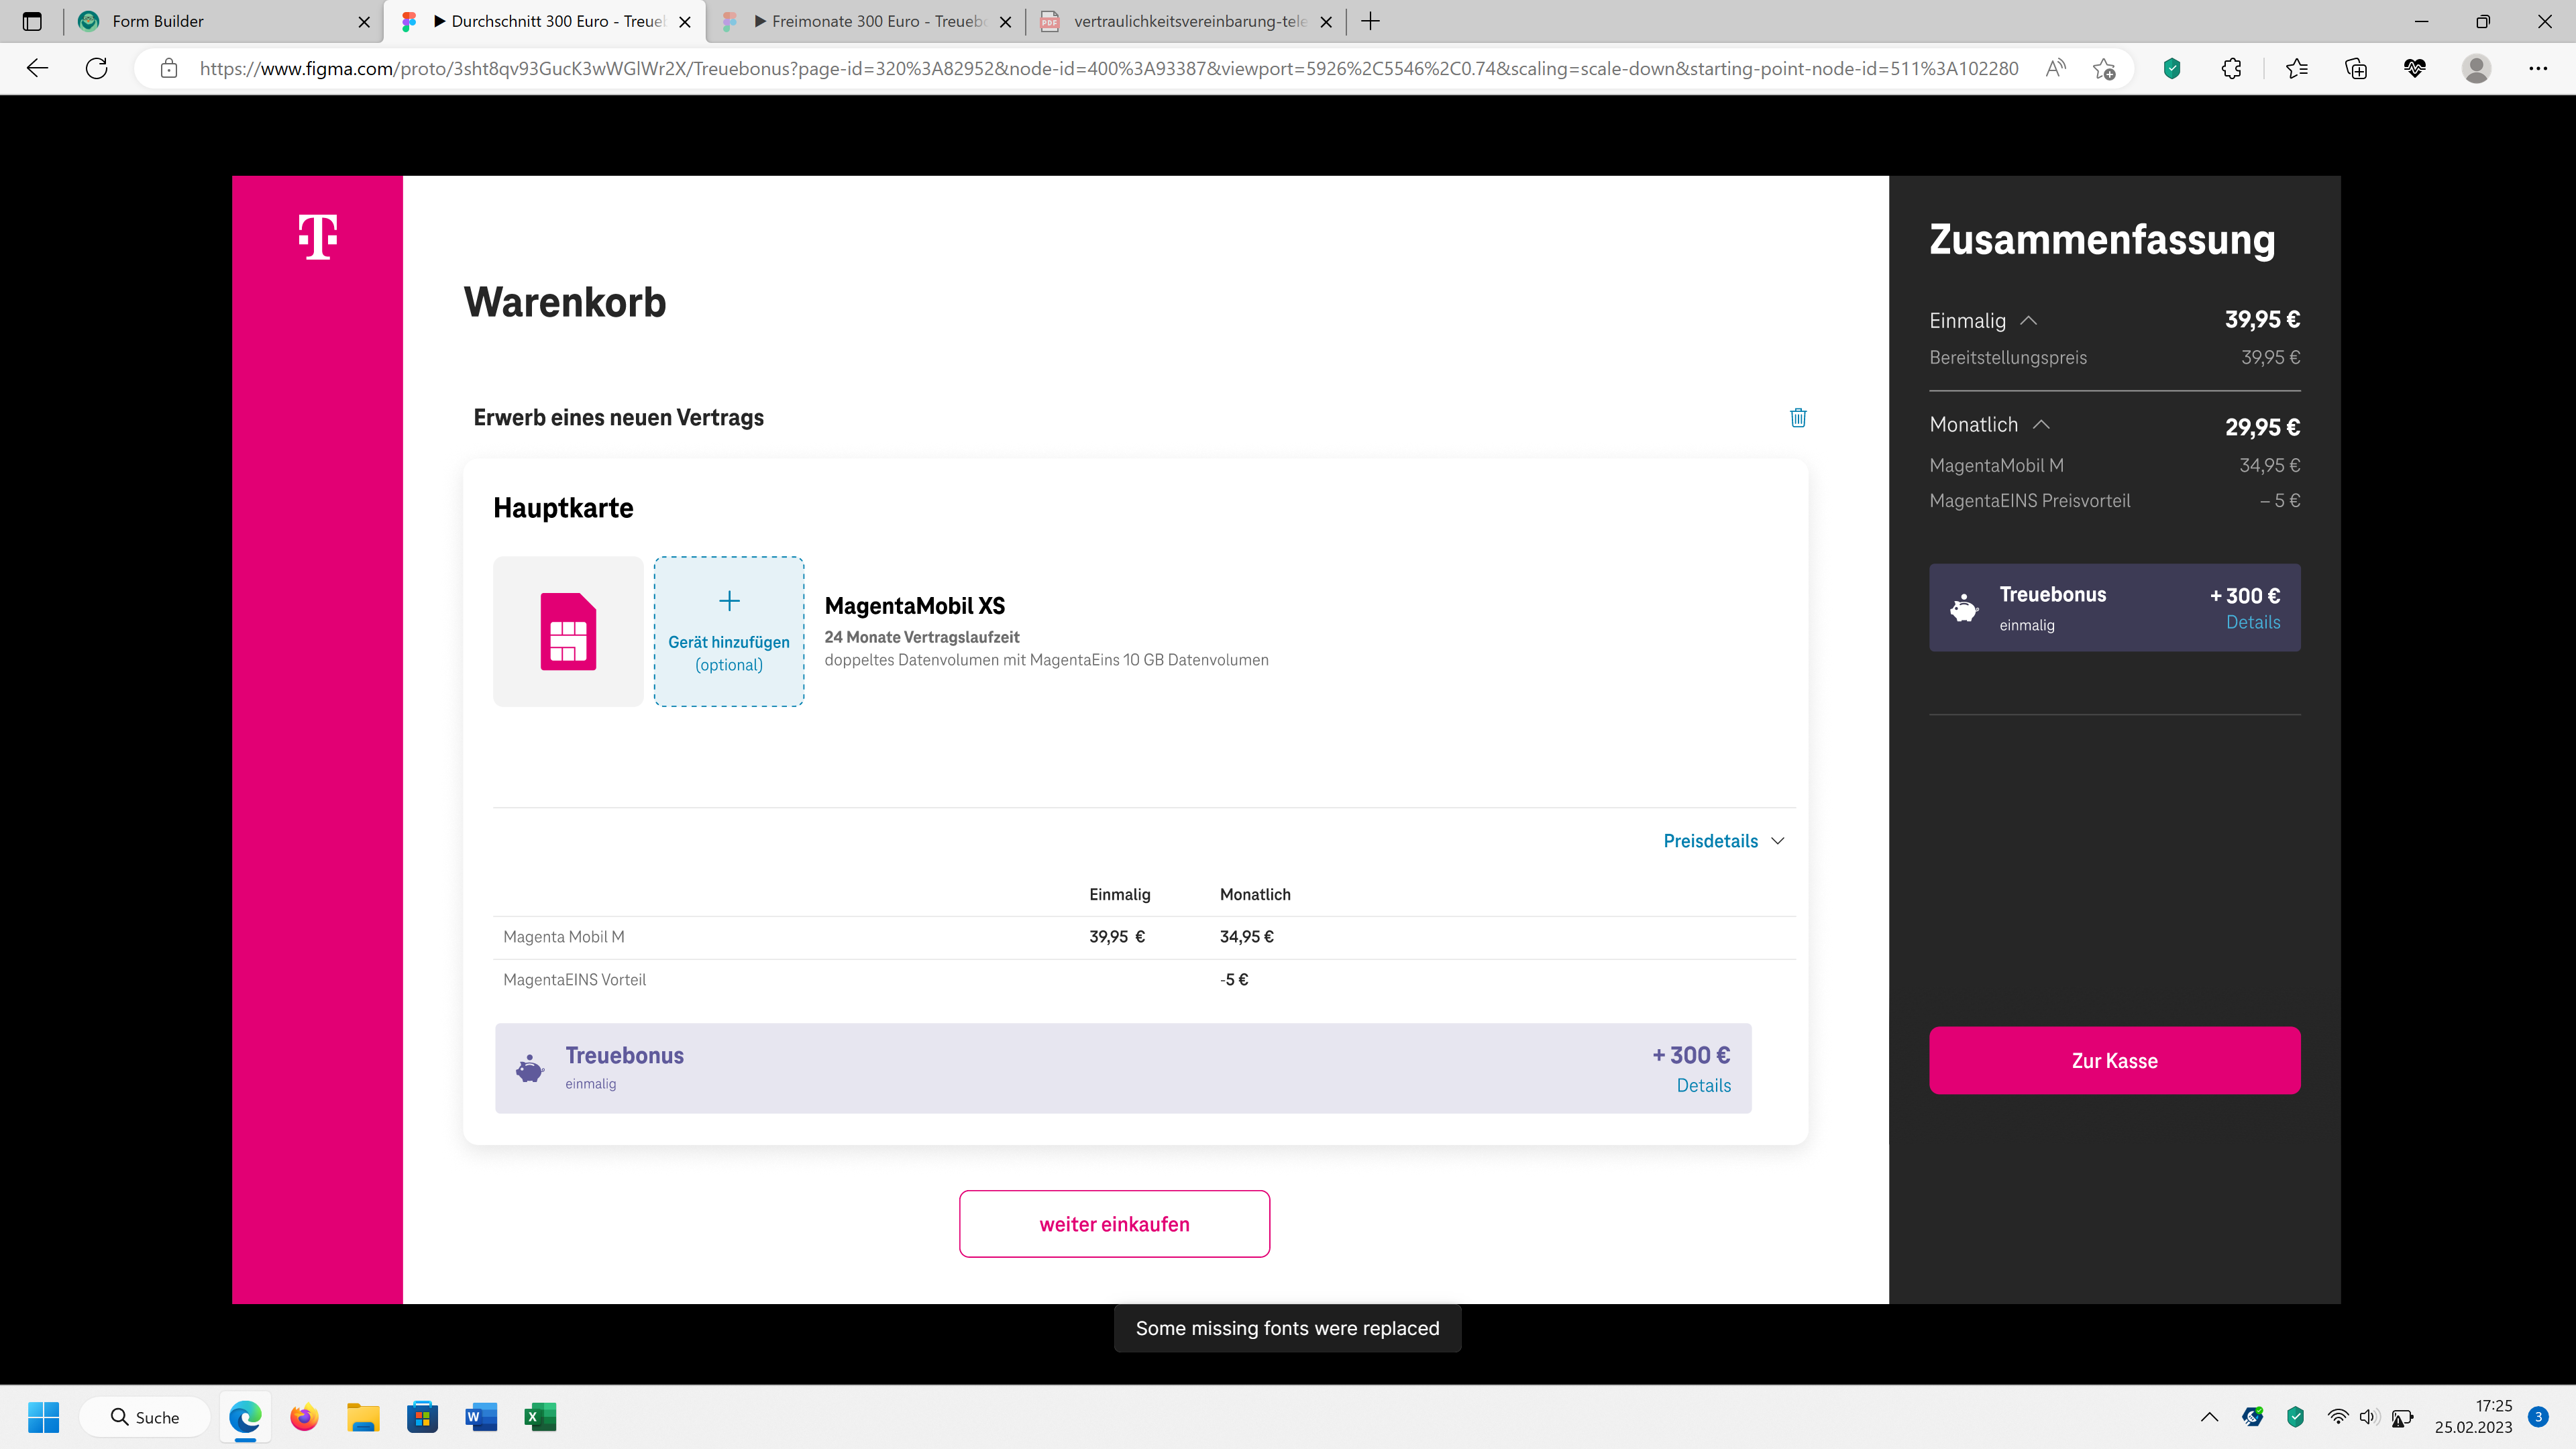
Task: Open Treuebonus Details in summary panel
Action: (2252, 622)
